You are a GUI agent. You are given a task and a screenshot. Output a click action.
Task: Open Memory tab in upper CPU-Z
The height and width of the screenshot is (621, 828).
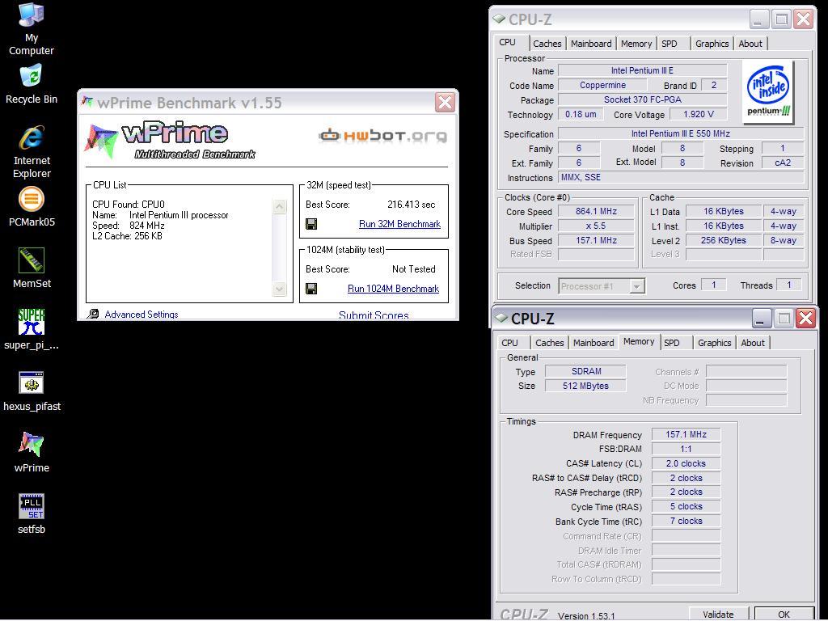[636, 44]
